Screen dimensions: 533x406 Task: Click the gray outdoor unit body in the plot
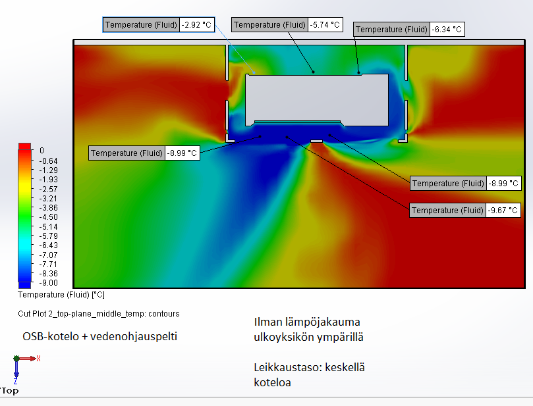click(316, 97)
